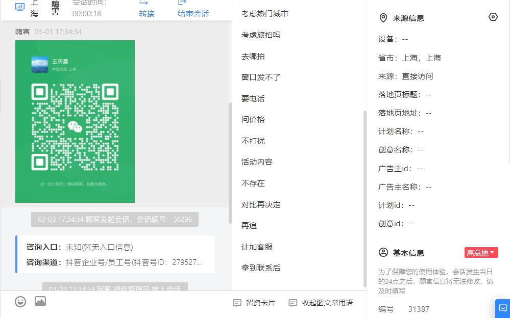Open the 高意愿 intent dropdown

point(481,253)
